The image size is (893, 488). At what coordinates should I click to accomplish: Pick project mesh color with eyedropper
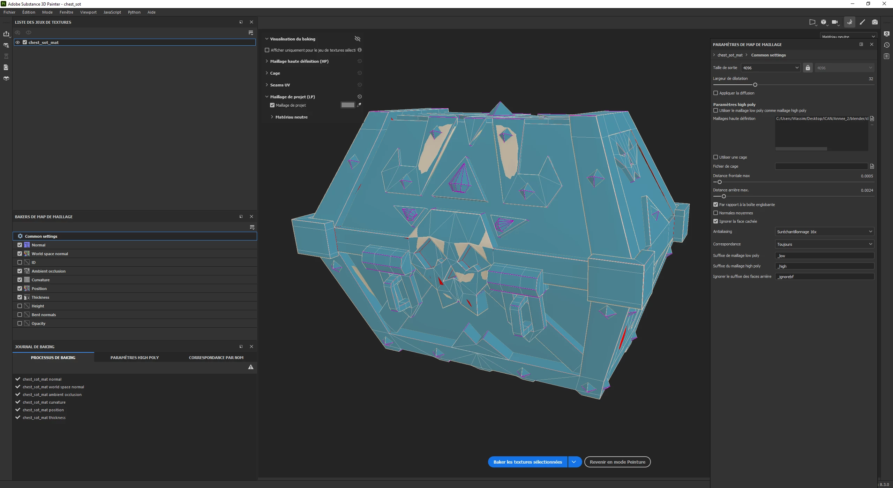pyautogui.click(x=359, y=105)
